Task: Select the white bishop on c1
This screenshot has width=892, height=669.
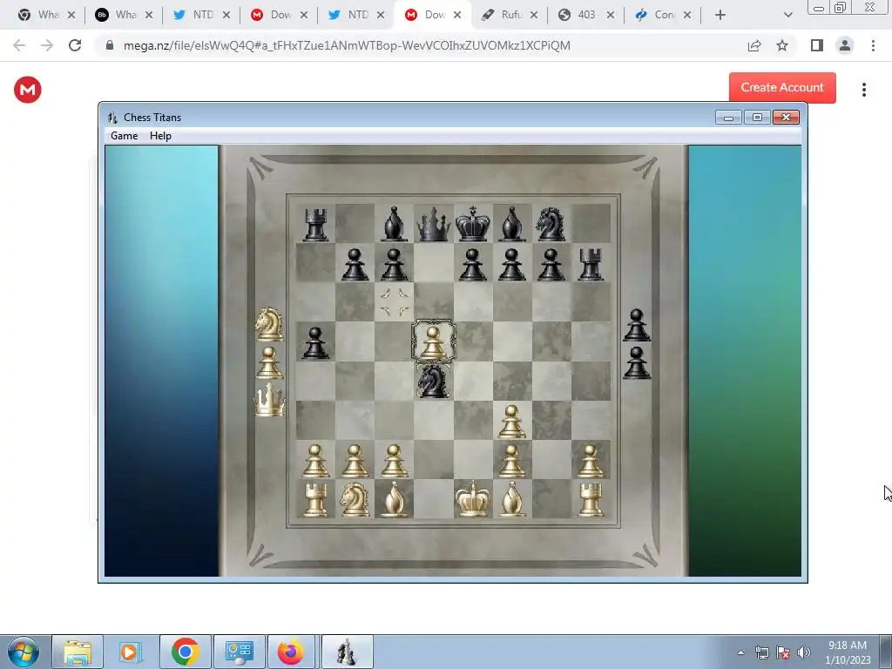Action: (x=394, y=499)
